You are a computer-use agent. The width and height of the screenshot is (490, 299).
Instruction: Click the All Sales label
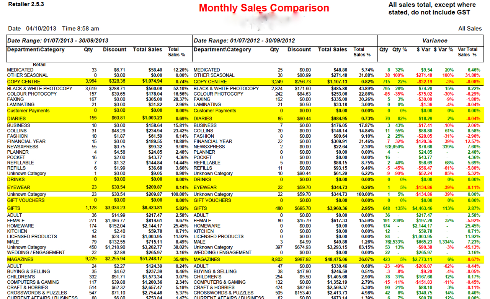pos(470,29)
